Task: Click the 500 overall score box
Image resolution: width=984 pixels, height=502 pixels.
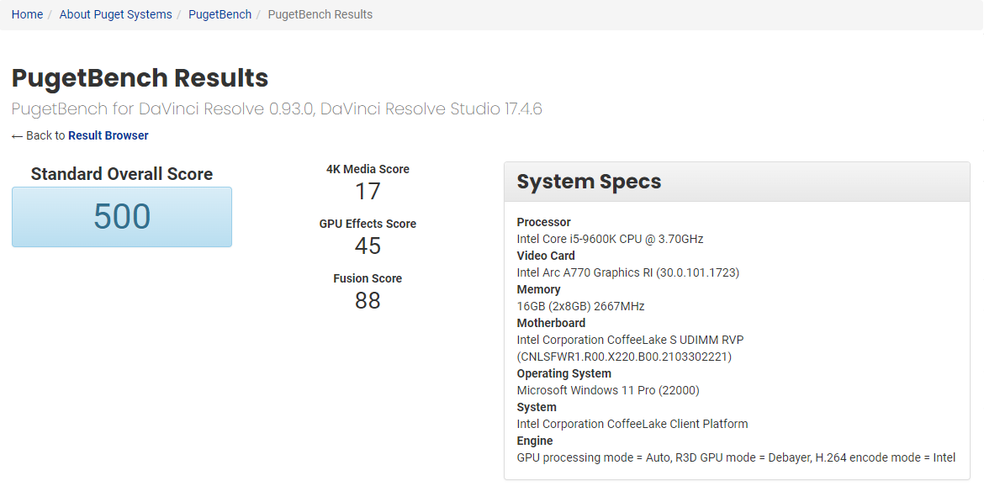Action: pos(122,216)
